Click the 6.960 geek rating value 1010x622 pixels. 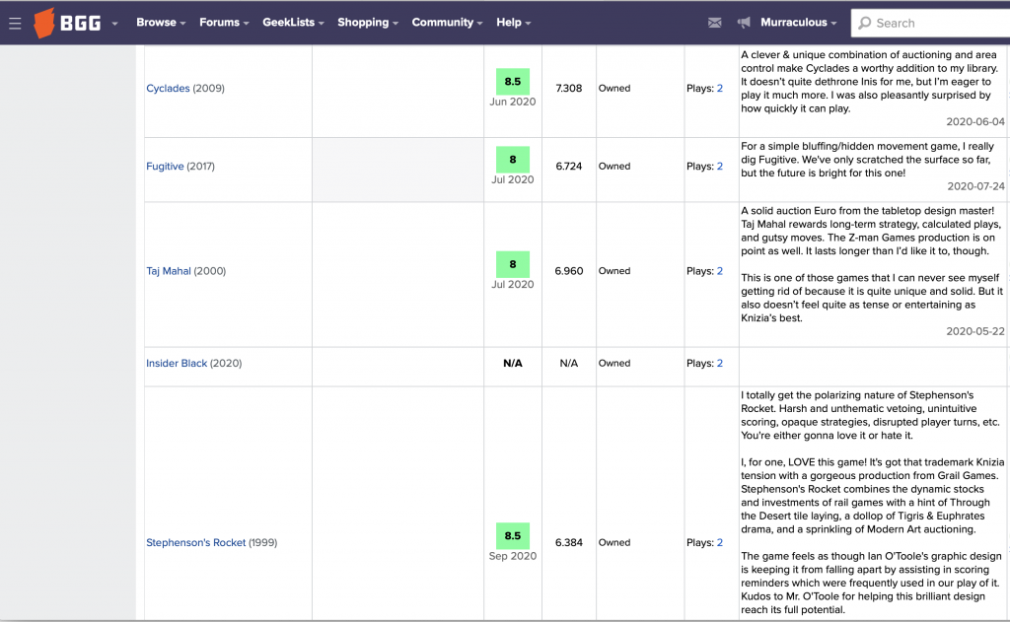click(x=569, y=271)
